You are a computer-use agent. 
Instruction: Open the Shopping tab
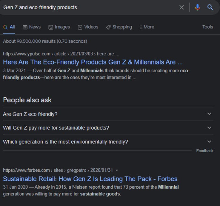pos(119,27)
